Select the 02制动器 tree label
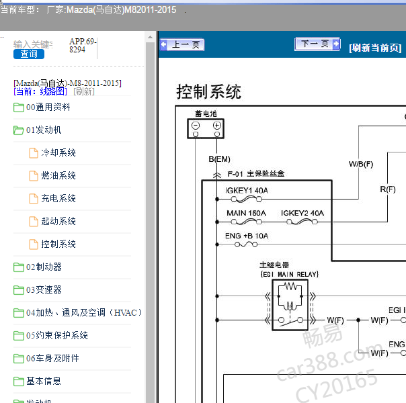The height and width of the screenshot is (403, 406). click(44, 267)
